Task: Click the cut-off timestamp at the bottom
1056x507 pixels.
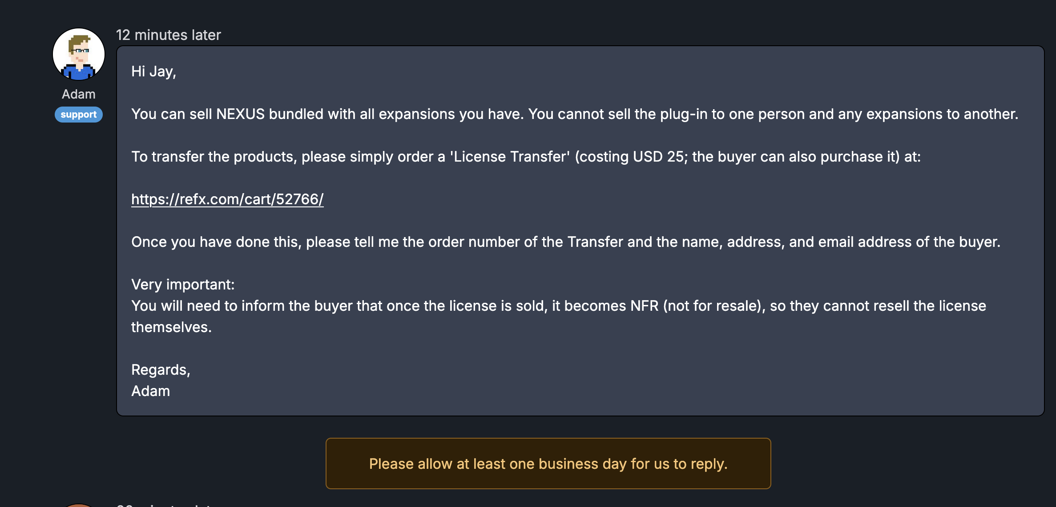Action: point(164,505)
